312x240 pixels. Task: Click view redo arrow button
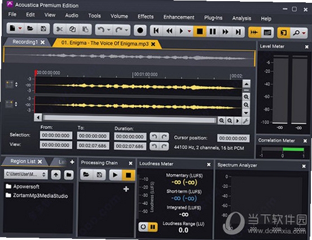(x=164, y=146)
